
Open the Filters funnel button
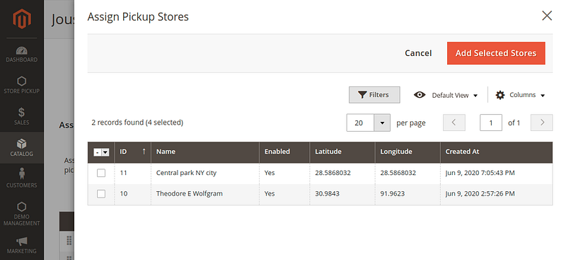(x=374, y=95)
